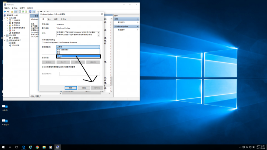Click description box scroll-down arrow
Screen dimensions: 267x150
pyautogui.click(x=98, y=36)
